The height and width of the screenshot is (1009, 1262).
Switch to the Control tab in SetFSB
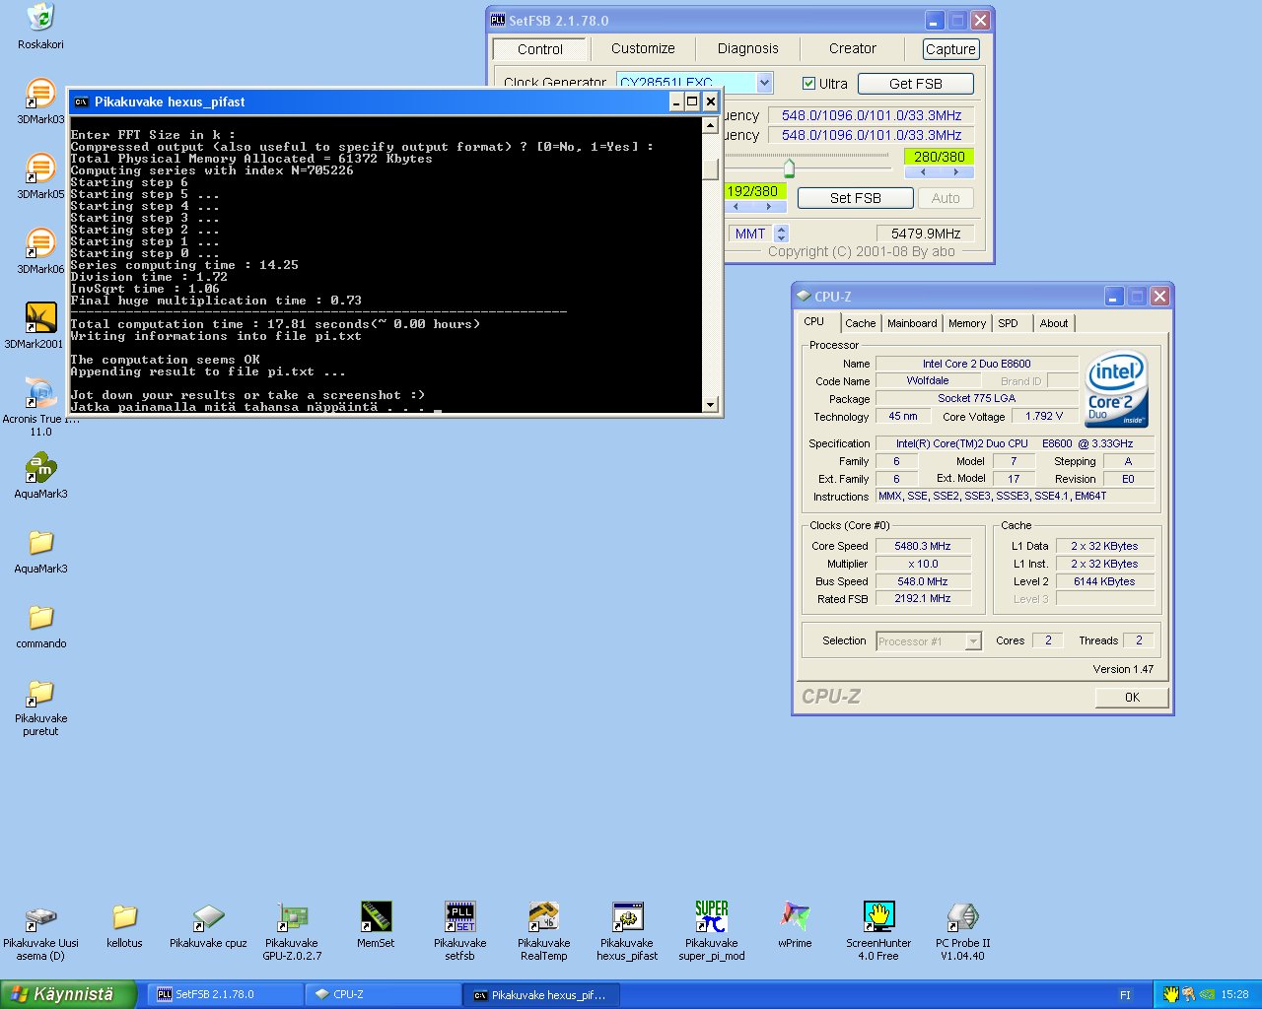(540, 49)
